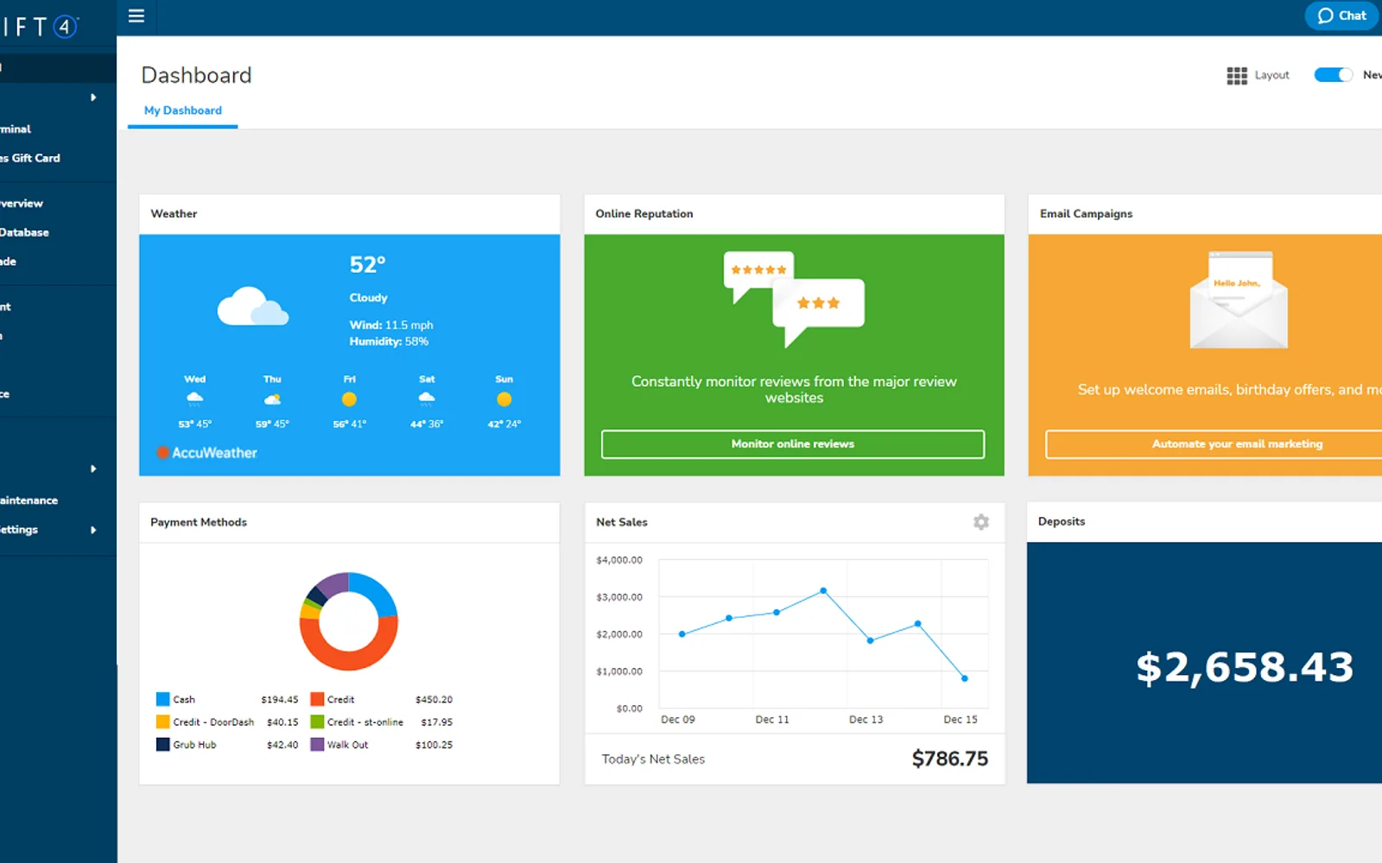This screenshot has height=863, width=1382.
Task: Open the Layout grid icon
Action: (x=1237, y=76)
